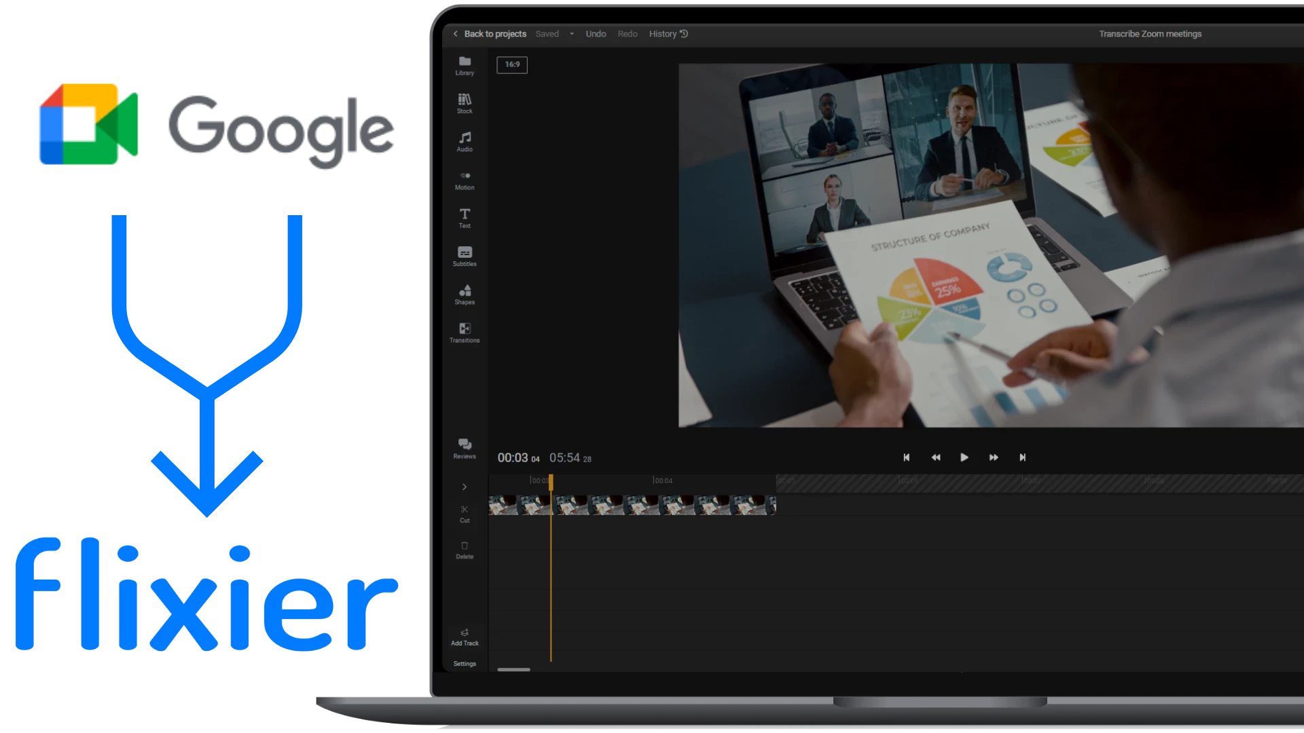
Task: Click the Undo button
Action: (596, 34)
